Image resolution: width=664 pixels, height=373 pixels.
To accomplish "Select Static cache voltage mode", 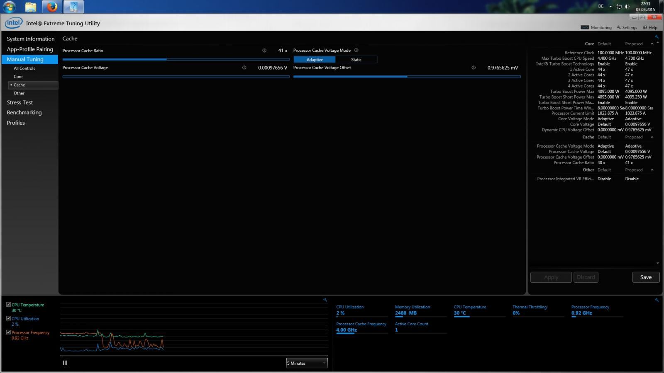I will [356, 60].
